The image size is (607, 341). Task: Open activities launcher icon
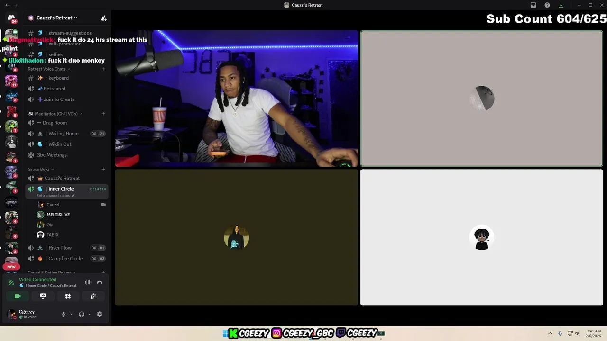pyautogui.click(x=68, y=296)
